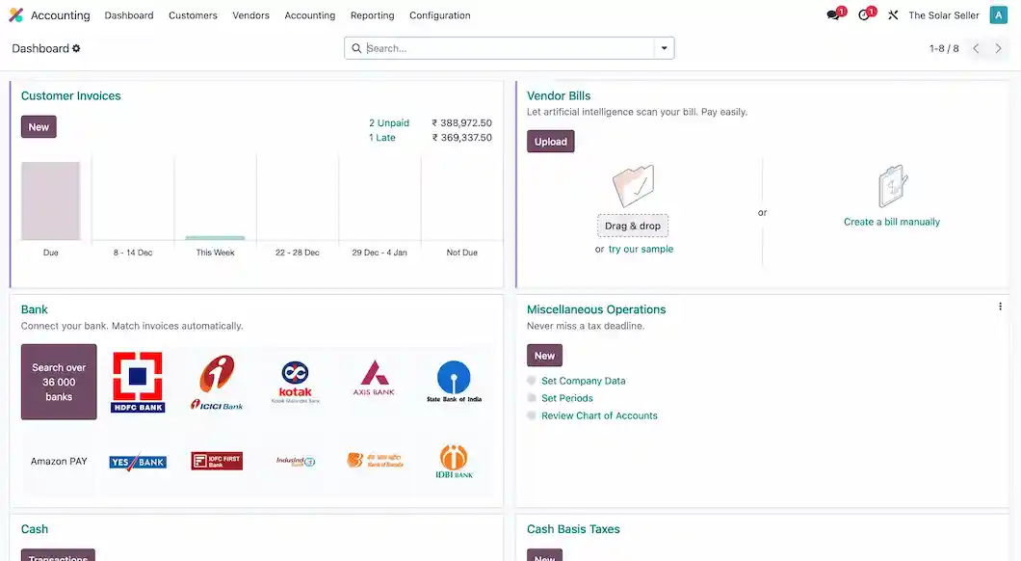The width and height of the screenshot is (1021, 561).
Task: Open the activities clock icon
Action: (x=864, y=15)
